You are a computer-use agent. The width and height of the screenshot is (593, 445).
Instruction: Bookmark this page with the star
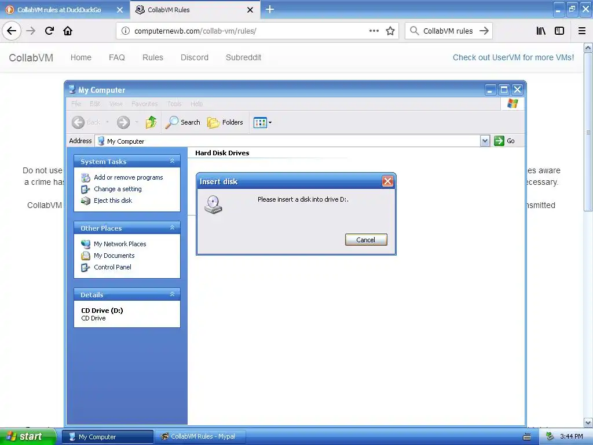[390, 31]
